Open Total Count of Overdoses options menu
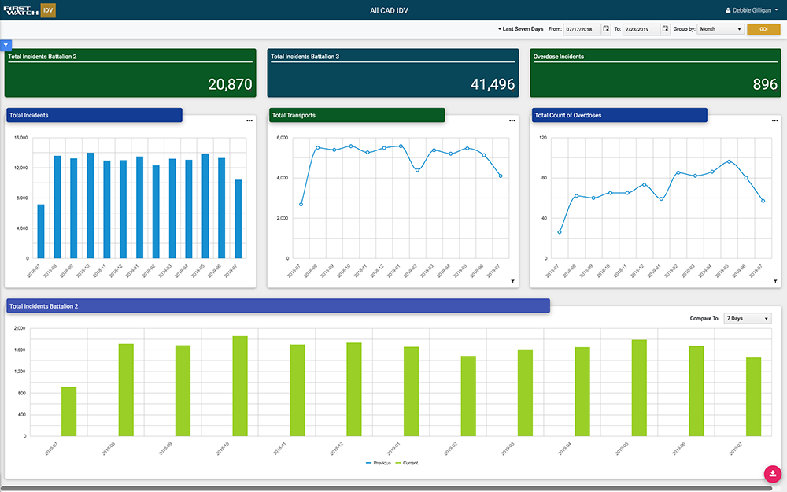Screen dimensions: 787x492 click(774, 120)
